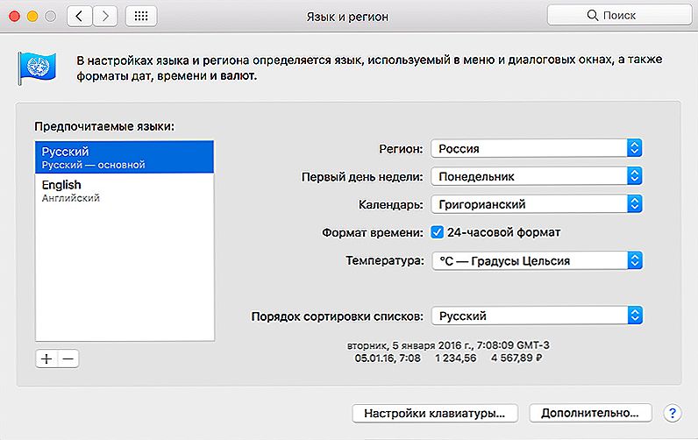The image size is (698, 440).
Task: Add a language with plus button
Action: (46, 358)
